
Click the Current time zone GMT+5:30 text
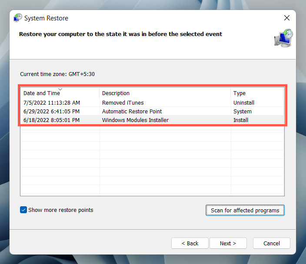(x=57, y=74)
